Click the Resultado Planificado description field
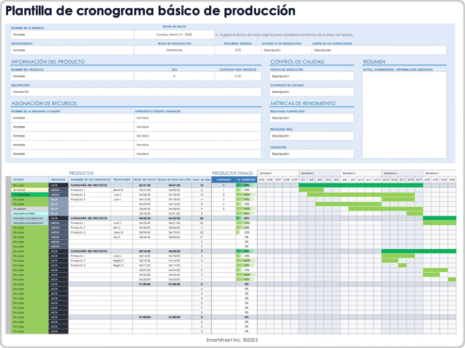Viewport: 465px width, 348px height. click(311, 118)
